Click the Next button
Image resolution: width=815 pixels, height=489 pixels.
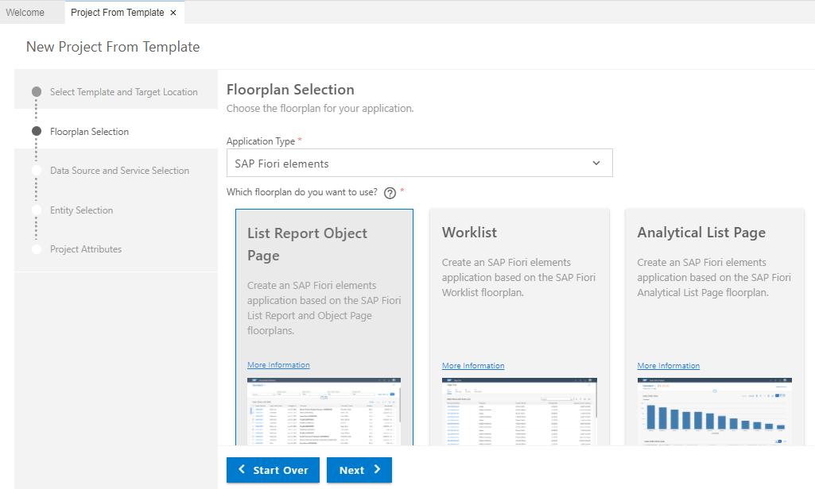(x=359, y=470)
